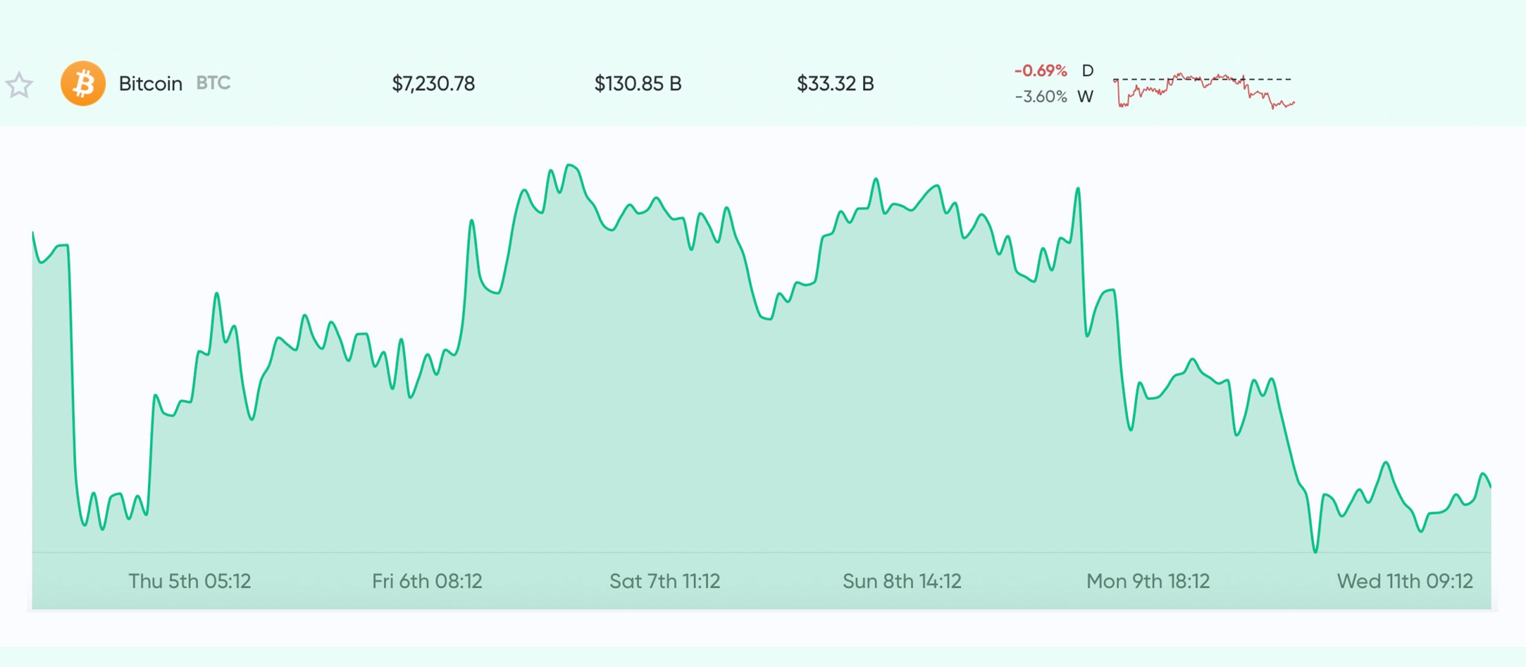Select the W weekly period label
Screen dimensions: 1526x667
tap(1085, 96)
